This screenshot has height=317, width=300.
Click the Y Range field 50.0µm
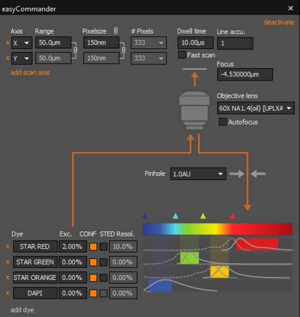53,58
